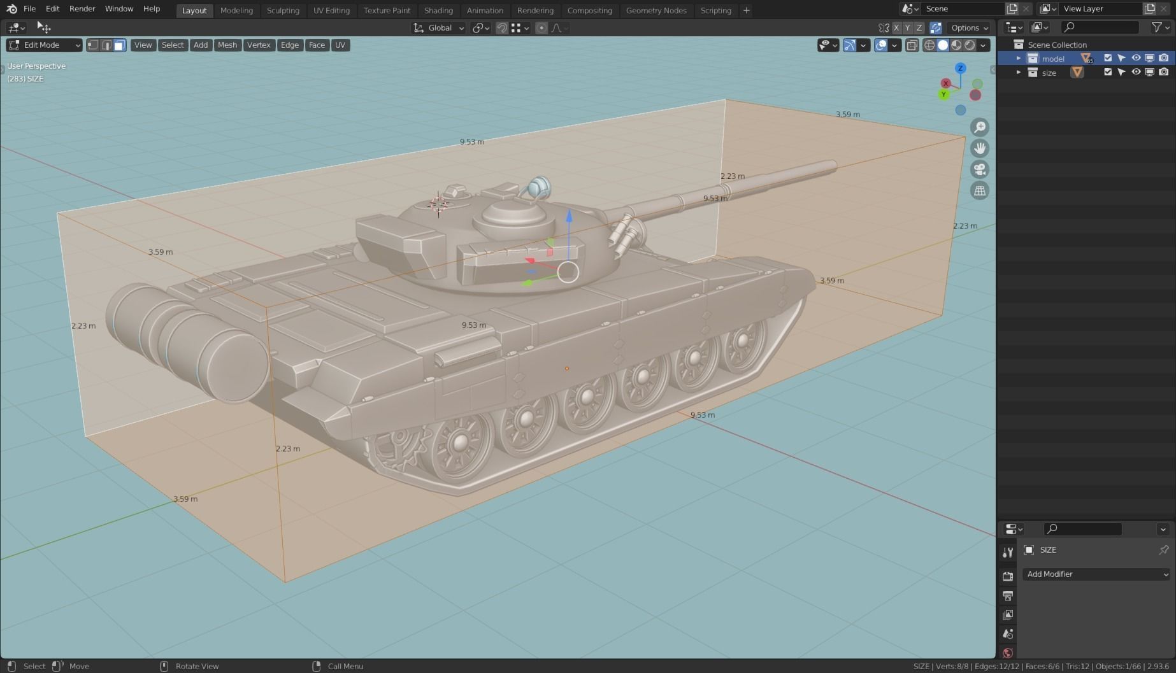Open the Mesh menu button

227,45
